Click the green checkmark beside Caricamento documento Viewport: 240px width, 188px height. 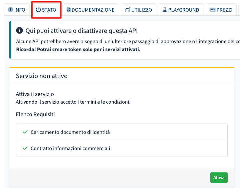coord(25,132)
